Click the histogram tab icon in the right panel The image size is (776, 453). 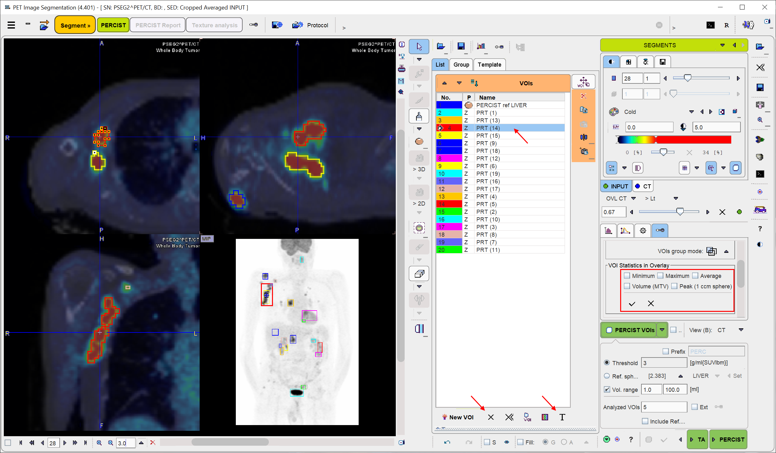[x=608, y=231]
